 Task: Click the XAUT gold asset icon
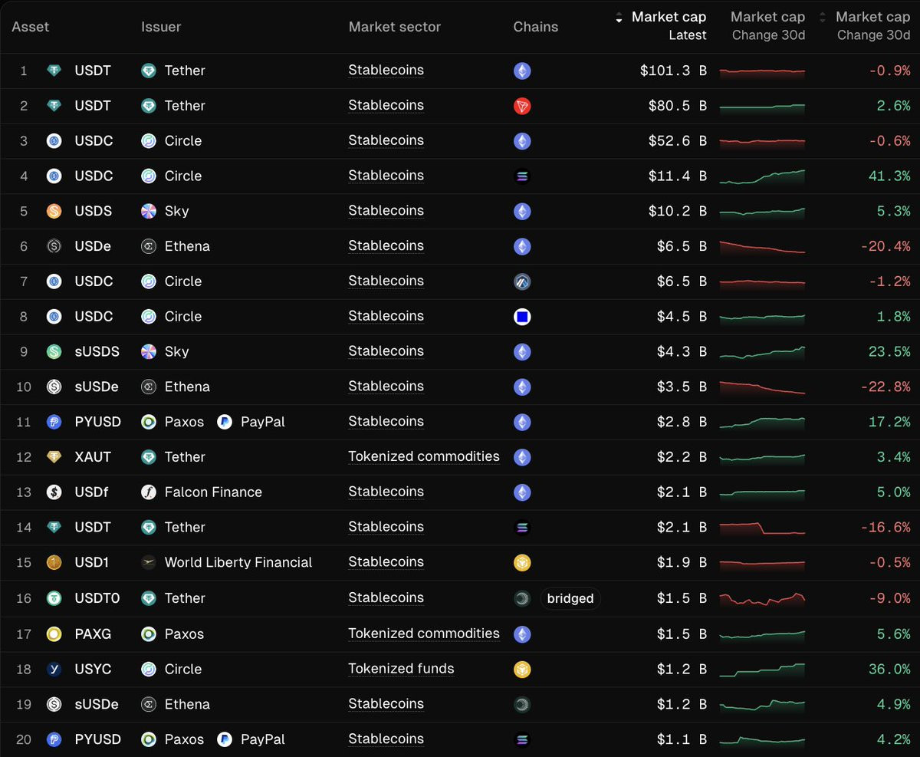click(x=54, y=457)
